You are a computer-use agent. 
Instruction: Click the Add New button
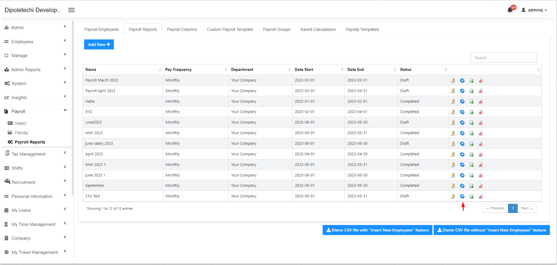point(99,44)
